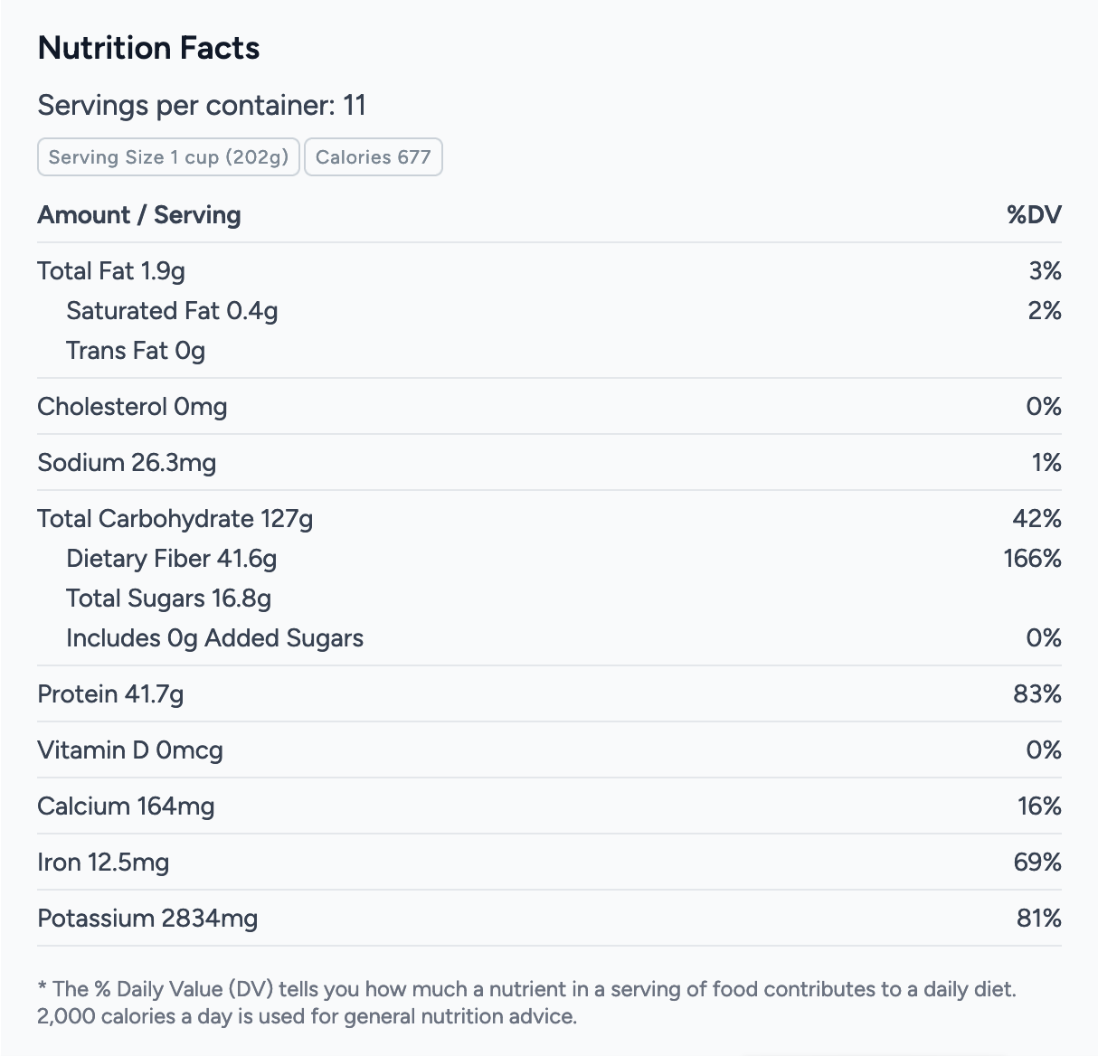Click the Saturated Fat 0.4g entry
This screenshot has height=1056, width=1098.
172,311
